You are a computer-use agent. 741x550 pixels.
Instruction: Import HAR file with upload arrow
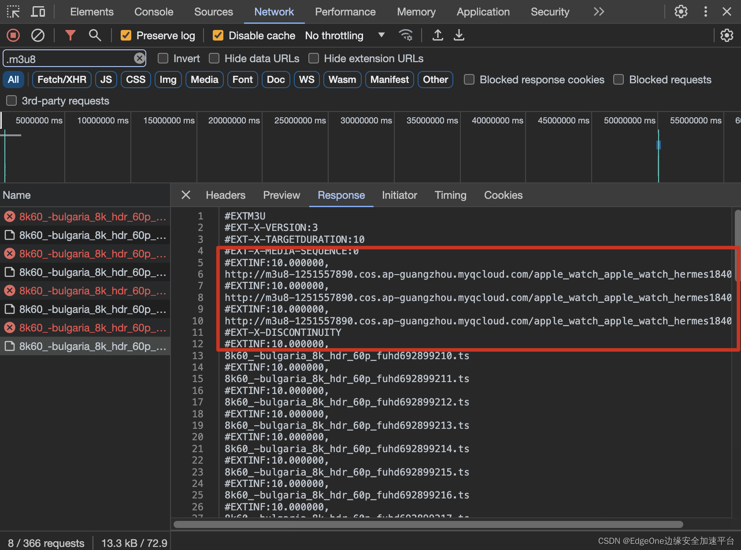(437, 35)
